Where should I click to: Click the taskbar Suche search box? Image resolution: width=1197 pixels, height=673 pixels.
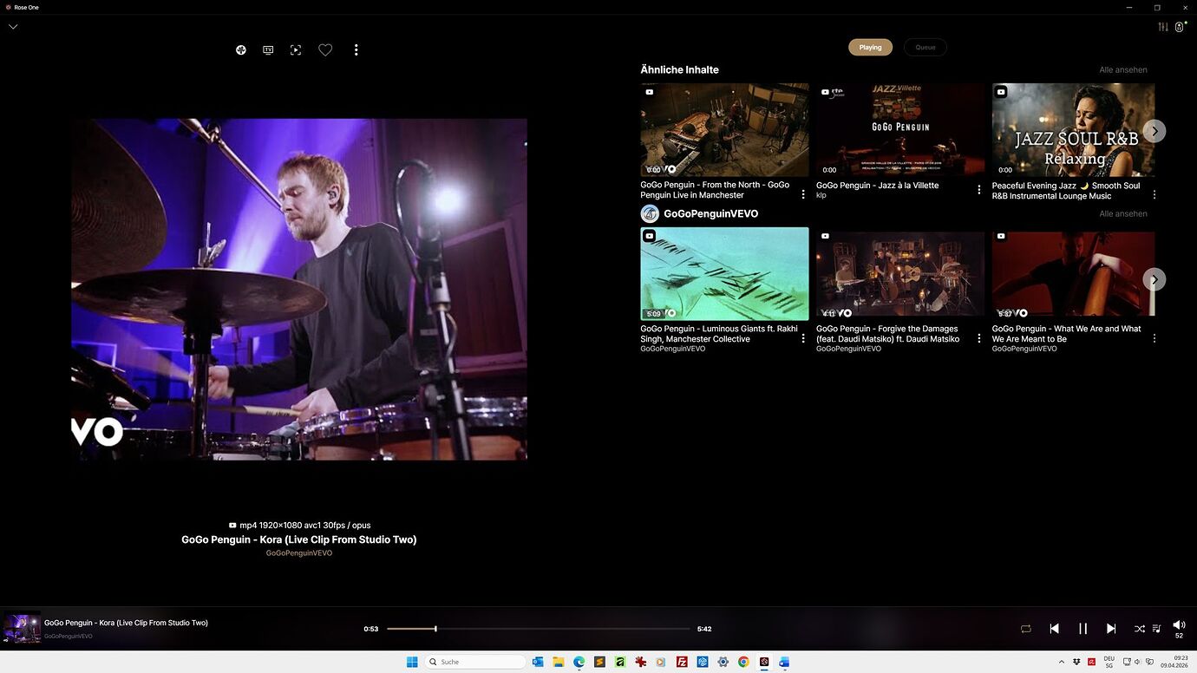tap(475, 662)
